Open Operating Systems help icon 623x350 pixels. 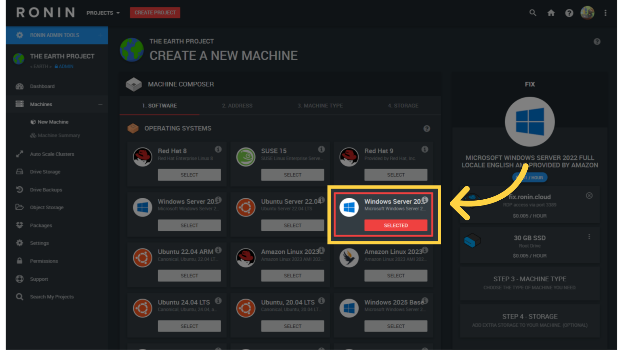pos(427,129)
